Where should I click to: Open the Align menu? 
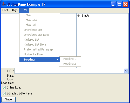(x=15, y=10)
